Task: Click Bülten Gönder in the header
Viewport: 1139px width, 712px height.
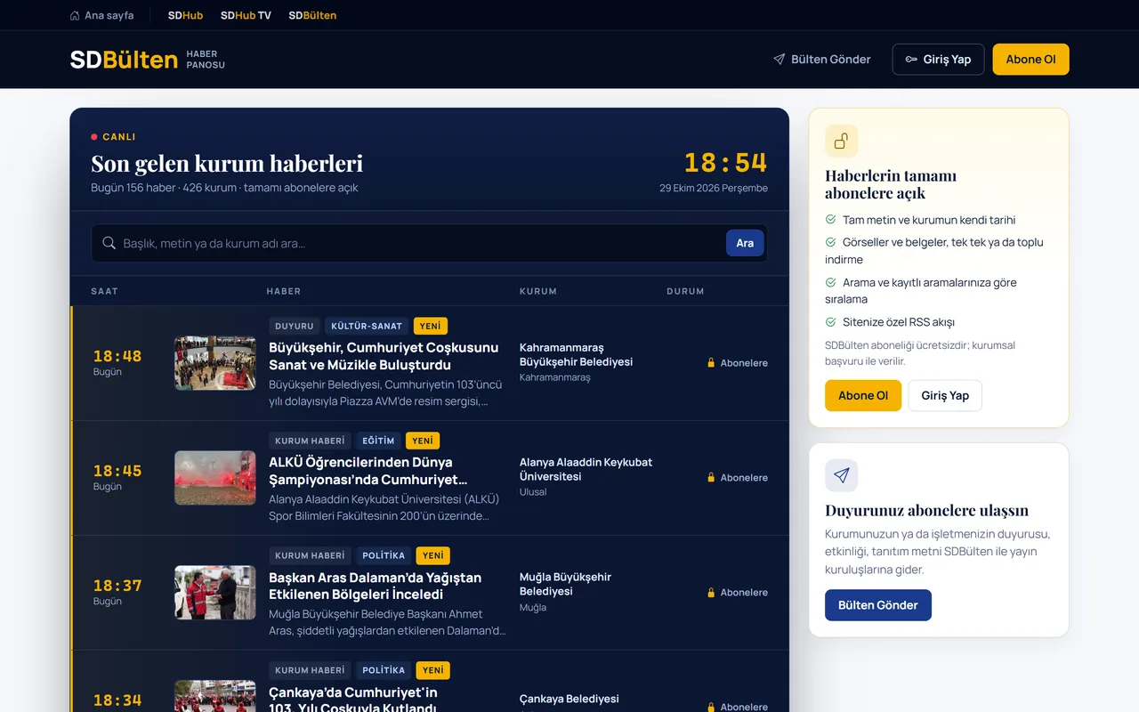Action: coord(822,60)
